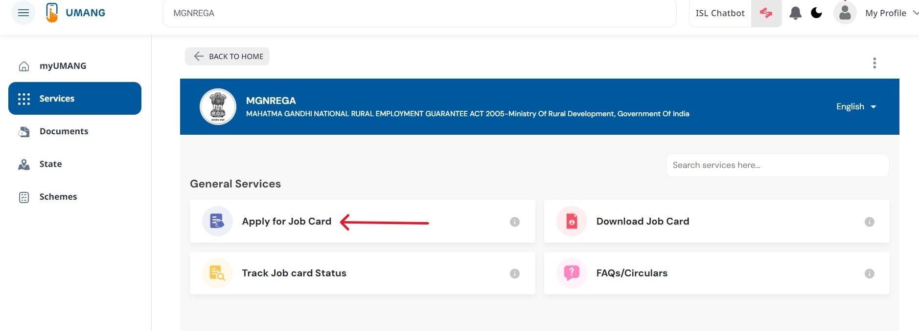Click the Download Job Card icon
The image size is (919, 331).
(572, 221)
